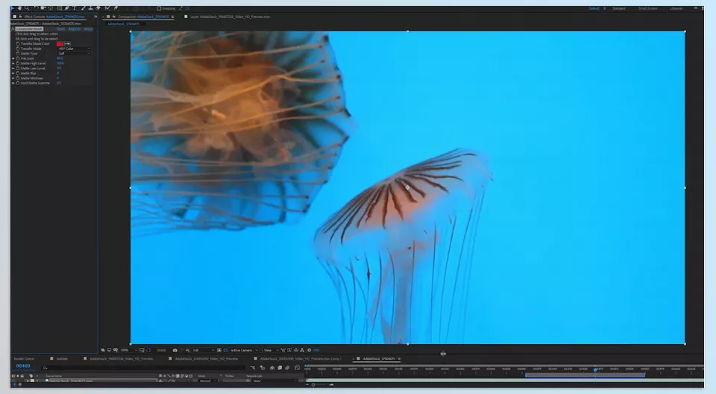The height and width of the screenshot is (394, 716).
Task: Expand the Precision property
Action: pyautogui.click(x=13, y=58)
